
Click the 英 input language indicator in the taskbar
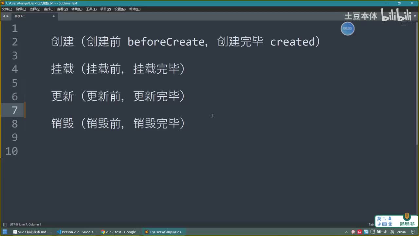[x=392, y=232]
